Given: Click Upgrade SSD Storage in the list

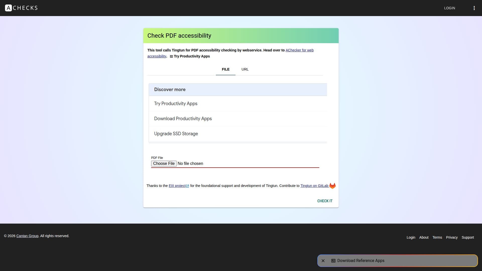Looking at the screenshot, I should click(238, 134).
